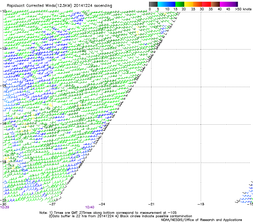Click the gray 0-5 knots color swatch
The height and width of the screenshot is (222, 253).
coord(153,4)
